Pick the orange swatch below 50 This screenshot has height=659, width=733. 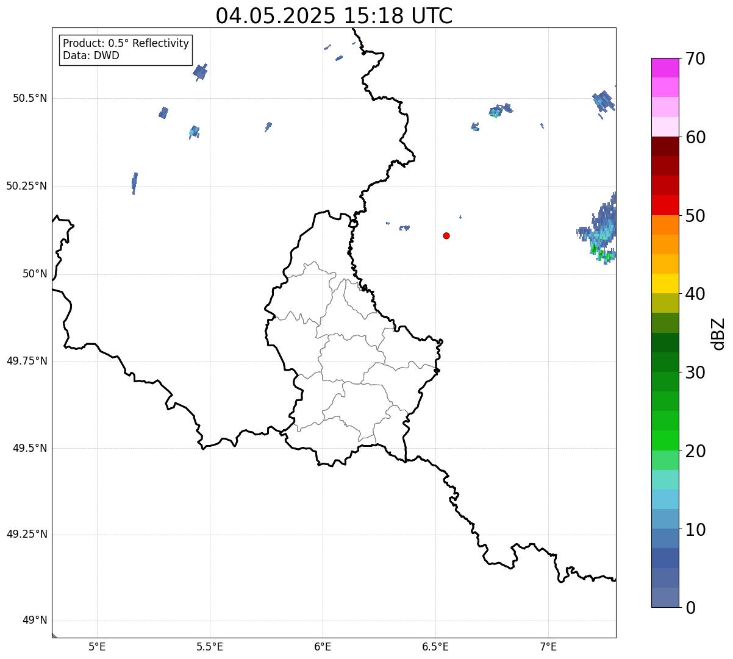(x=665, y=225)
